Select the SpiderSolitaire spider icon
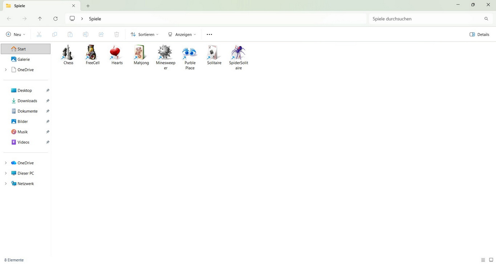496x264 pixels. click(238, 53)
